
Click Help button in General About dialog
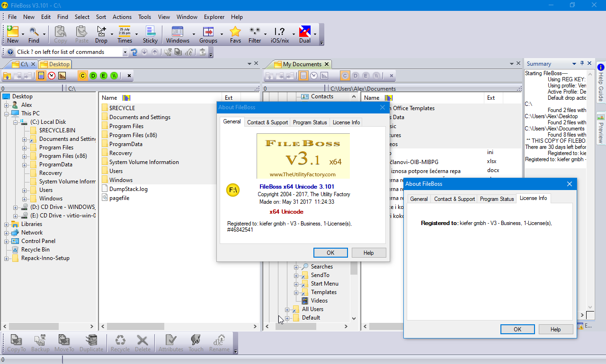368,253
